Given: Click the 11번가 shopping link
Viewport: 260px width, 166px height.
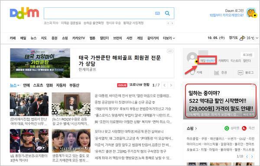Looking at the screenshot, I should pos(232,139).
